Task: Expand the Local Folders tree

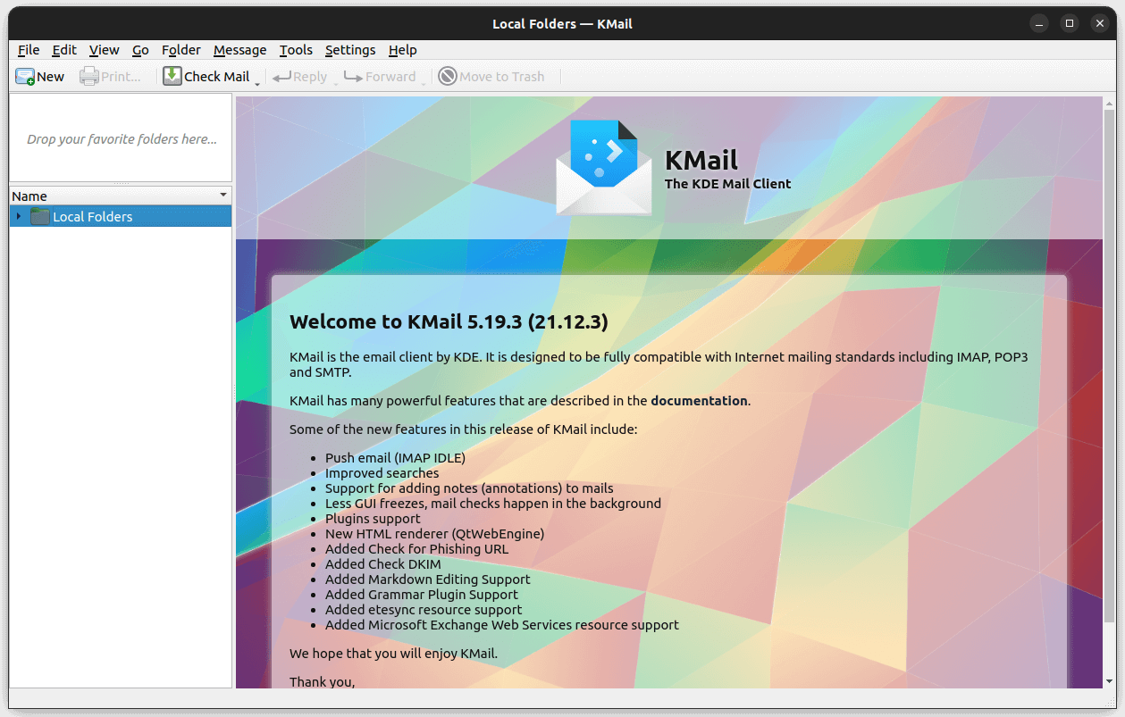Action: pos(17,215)
